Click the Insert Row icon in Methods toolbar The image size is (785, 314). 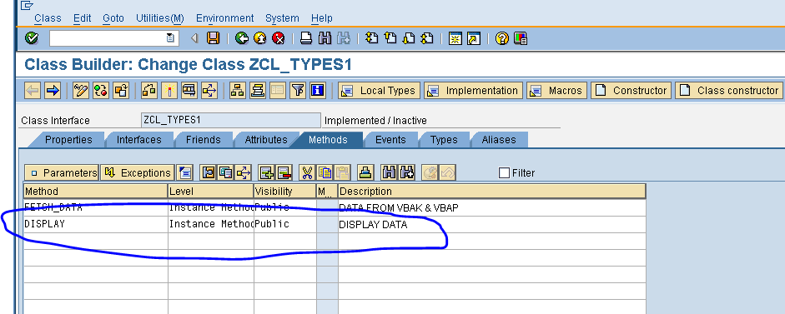(267, 172)
